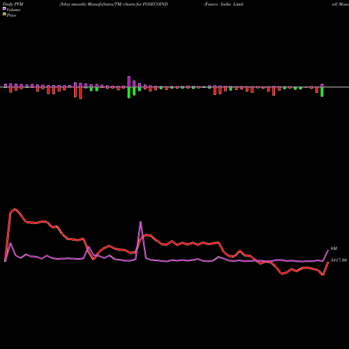Click the Price legend color swatch
This screenshot has width=349, height=349.
[4, 15]
